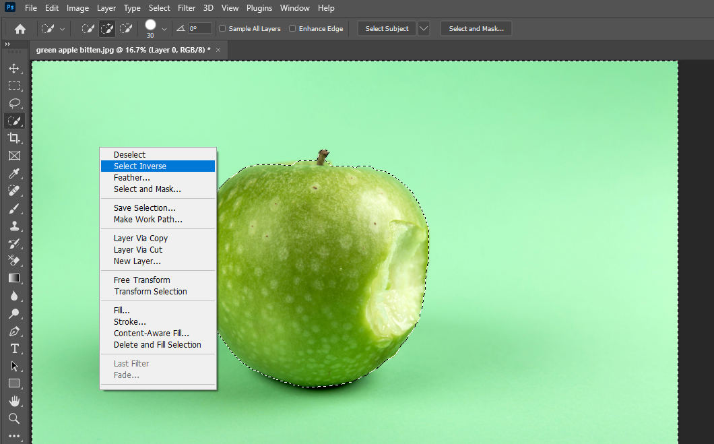This screenshot has height=444, width=714.
Task: Open the Help menu
Action: click(x=326, y=8)
